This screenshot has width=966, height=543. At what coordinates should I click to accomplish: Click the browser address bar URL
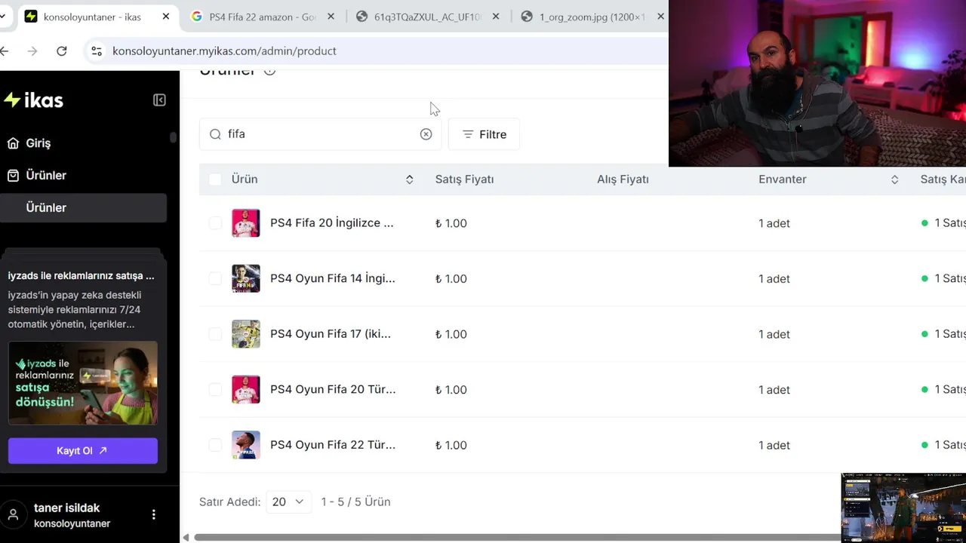point(224,51)
